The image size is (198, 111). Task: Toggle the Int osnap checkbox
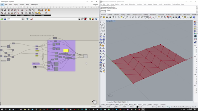pyautogui.click(x=124, y=105)
